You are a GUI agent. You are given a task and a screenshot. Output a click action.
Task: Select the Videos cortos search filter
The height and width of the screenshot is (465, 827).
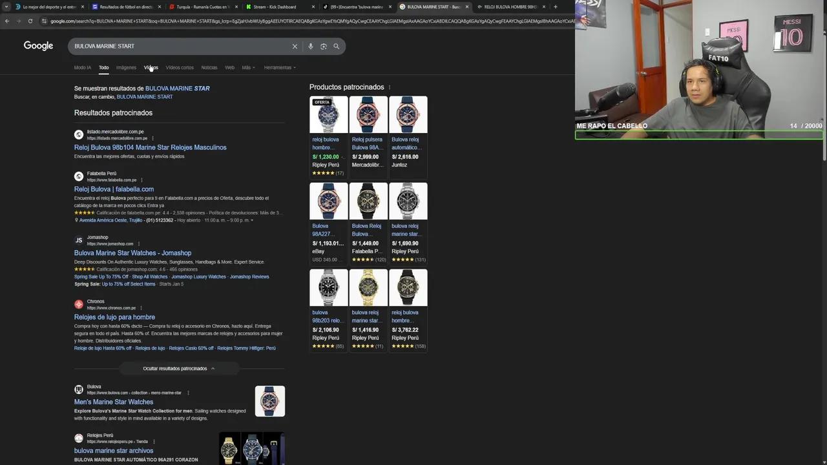[x=180, y=68]
